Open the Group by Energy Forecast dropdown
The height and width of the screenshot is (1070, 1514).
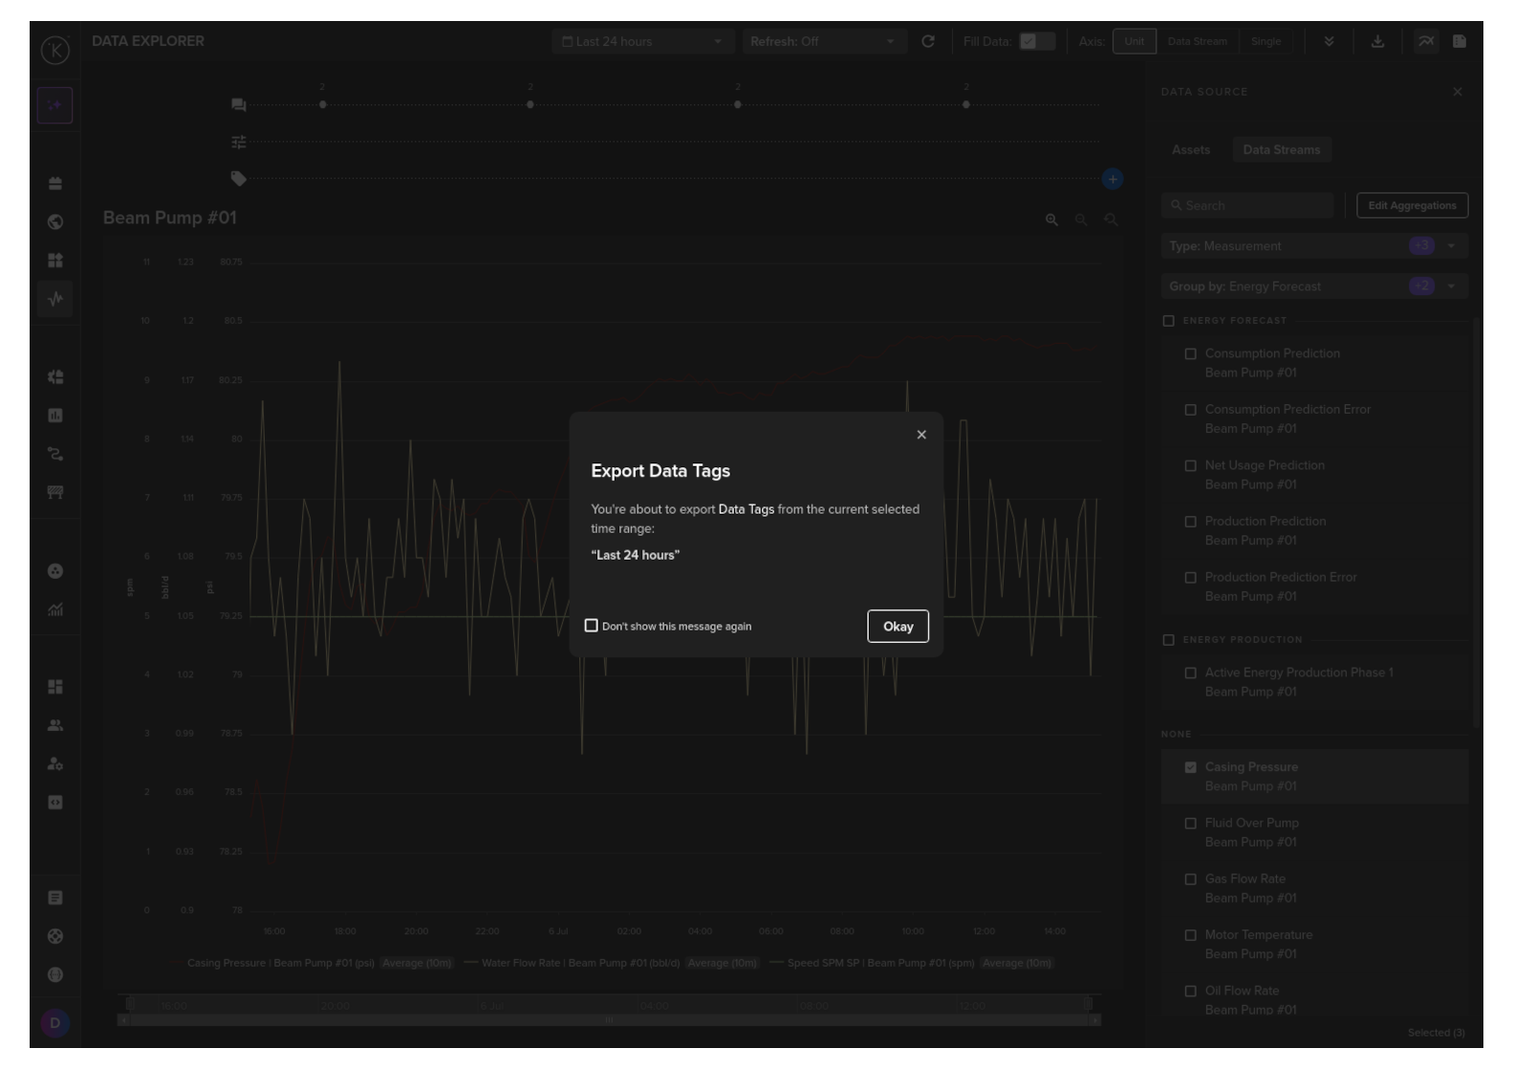(1313, 287)
